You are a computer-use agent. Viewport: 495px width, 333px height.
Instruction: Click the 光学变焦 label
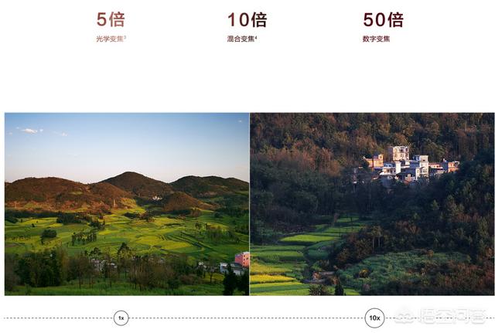pyautogui.click(x=110, y=39)
